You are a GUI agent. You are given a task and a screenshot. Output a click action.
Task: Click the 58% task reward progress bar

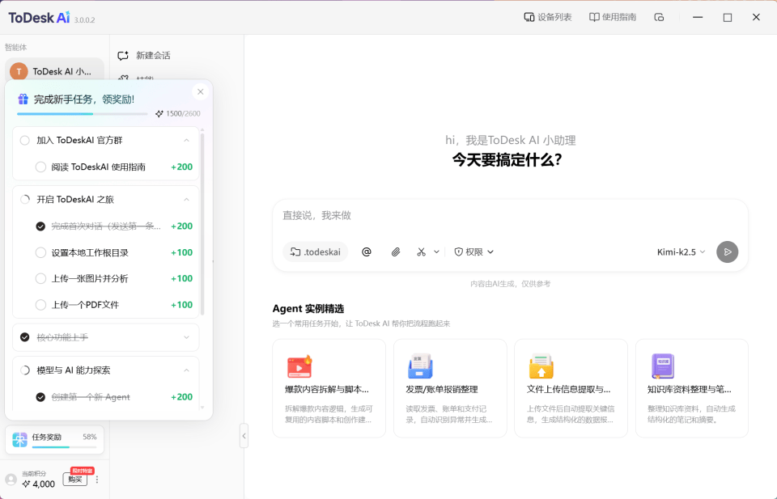tap(65, 447)
